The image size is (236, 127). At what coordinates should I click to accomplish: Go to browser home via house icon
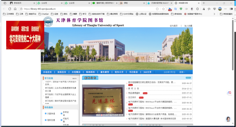tap(15, 9)
